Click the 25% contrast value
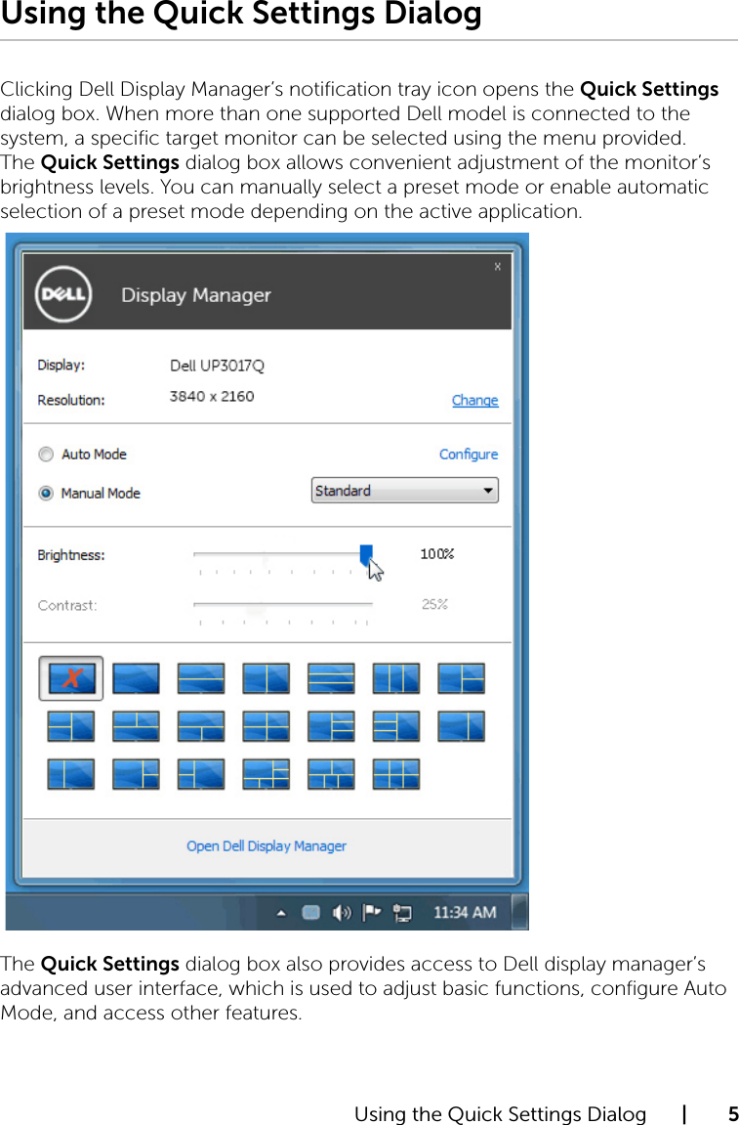The width and height of the screenshot is (739, 1125). click(435, 604)
